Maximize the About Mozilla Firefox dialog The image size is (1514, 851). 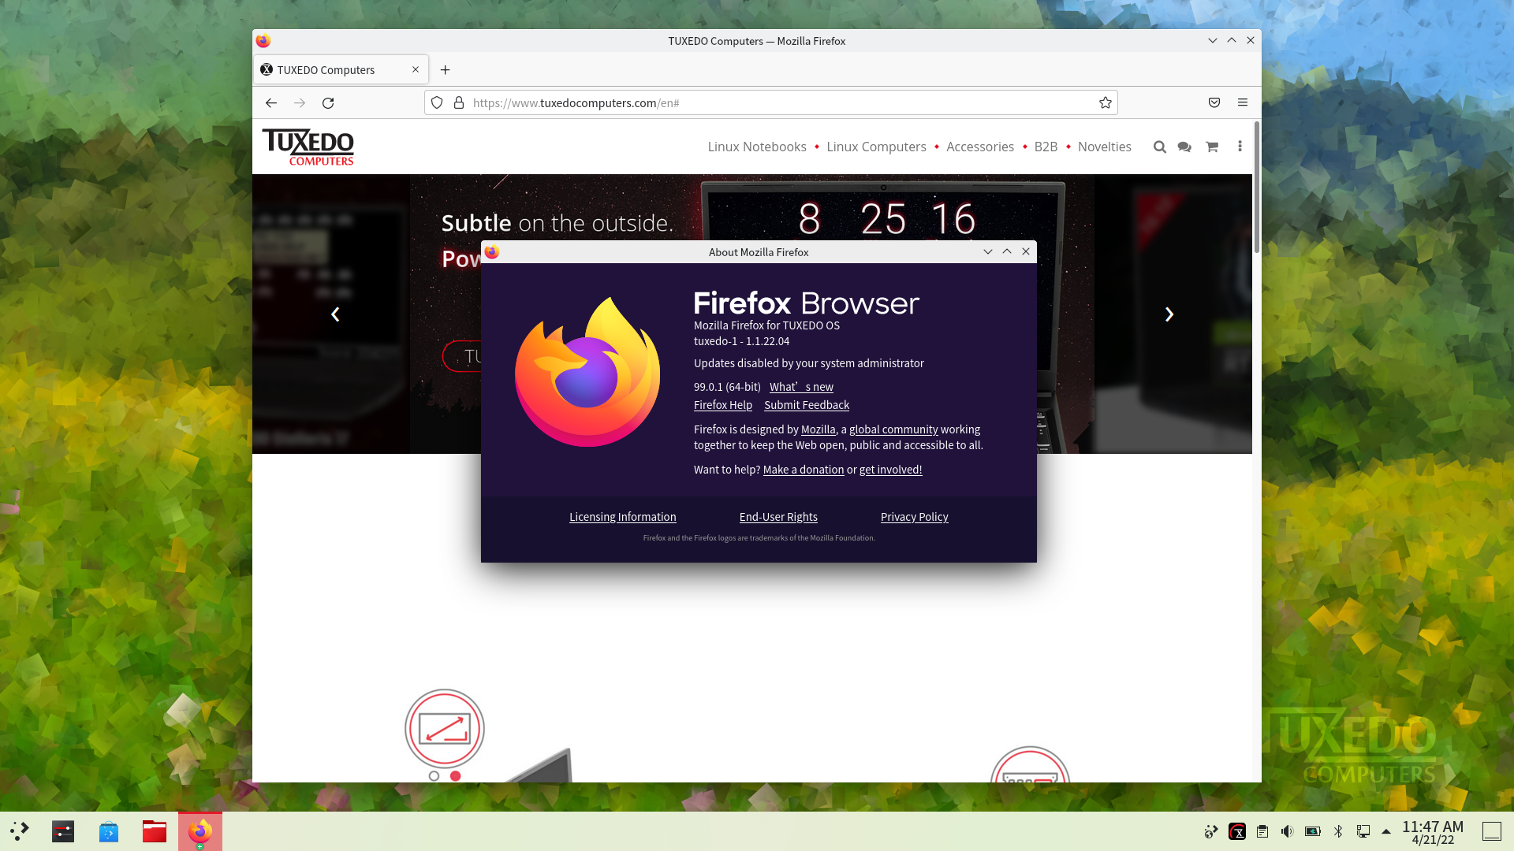(x=1006, y=252)
